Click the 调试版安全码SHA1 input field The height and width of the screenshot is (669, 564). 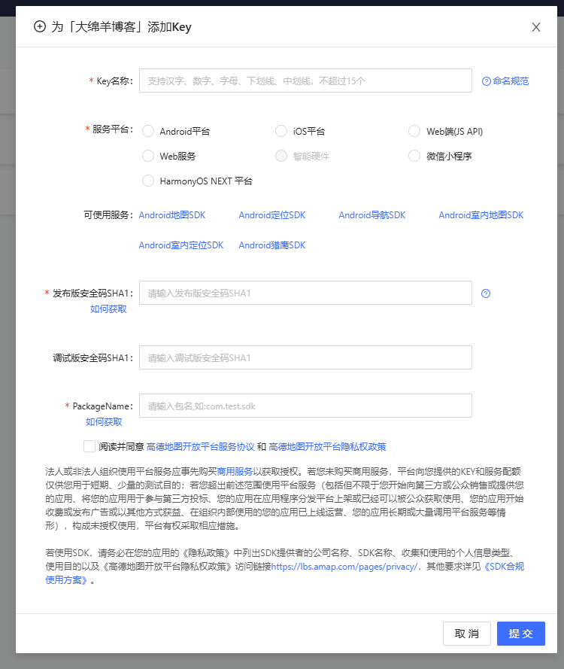(305, 357)
